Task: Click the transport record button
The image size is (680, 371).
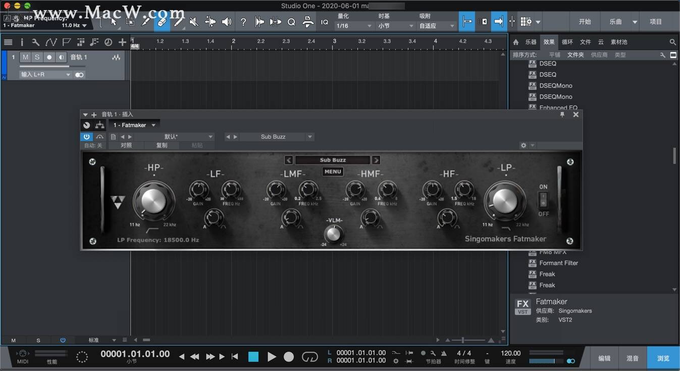Action: [x=289, y=357]
